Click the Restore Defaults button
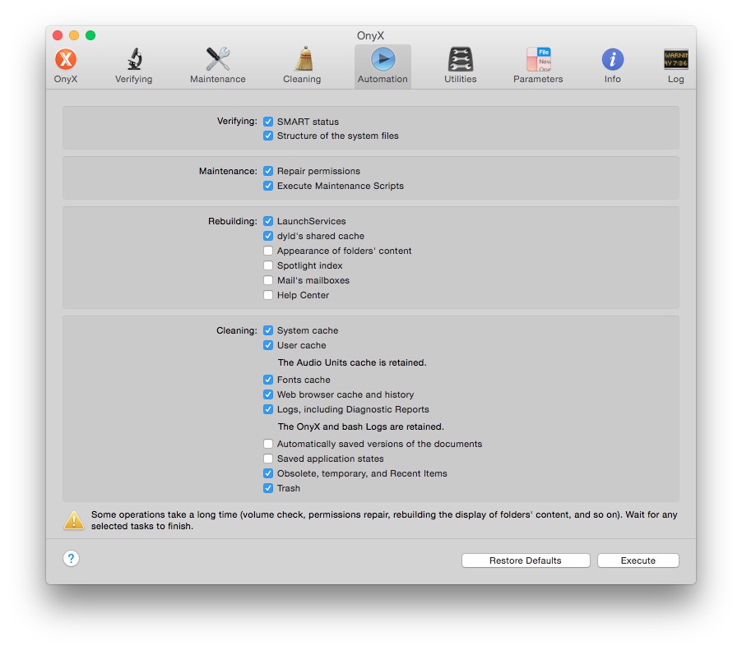 525,560
